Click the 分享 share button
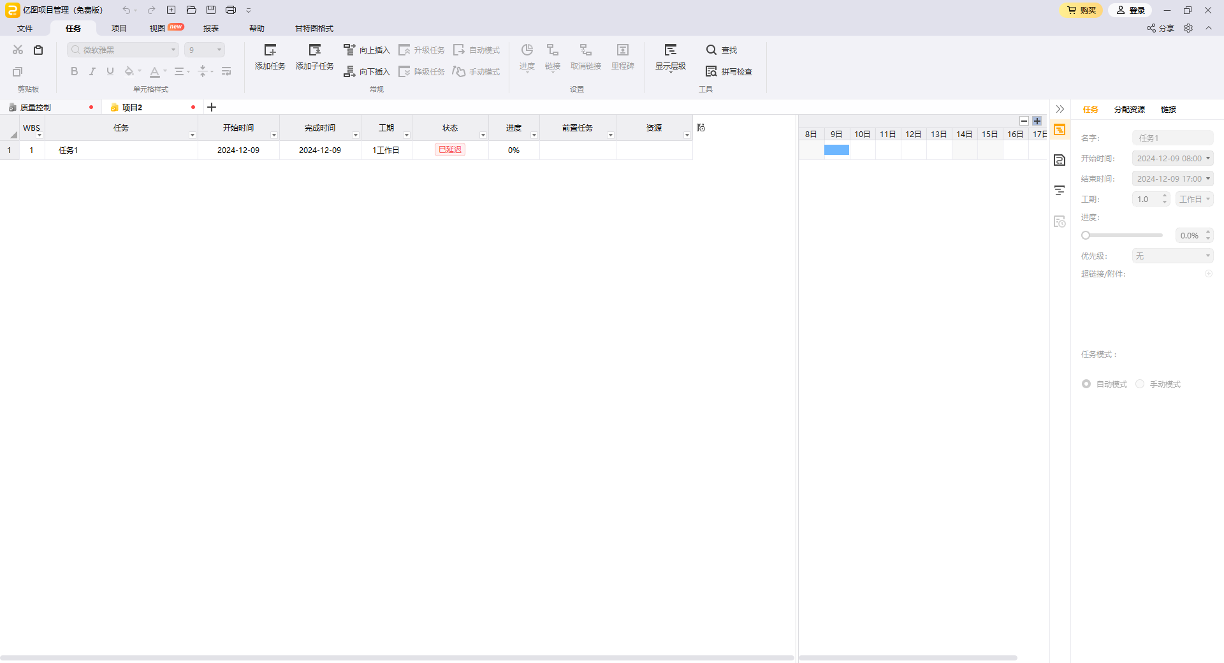This screenshot has width=1224, height=663. 1160,28
